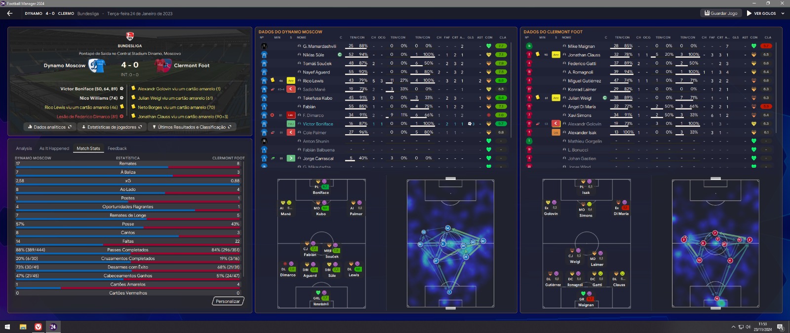Screen dimensions: 790x333
Task: Save the game with Guardar Jogo
Action: pyautogui.click(x=721, y=13)
